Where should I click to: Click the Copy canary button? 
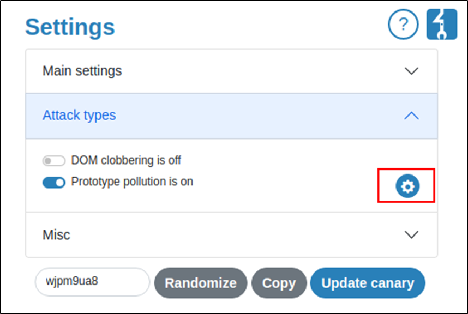279,283
